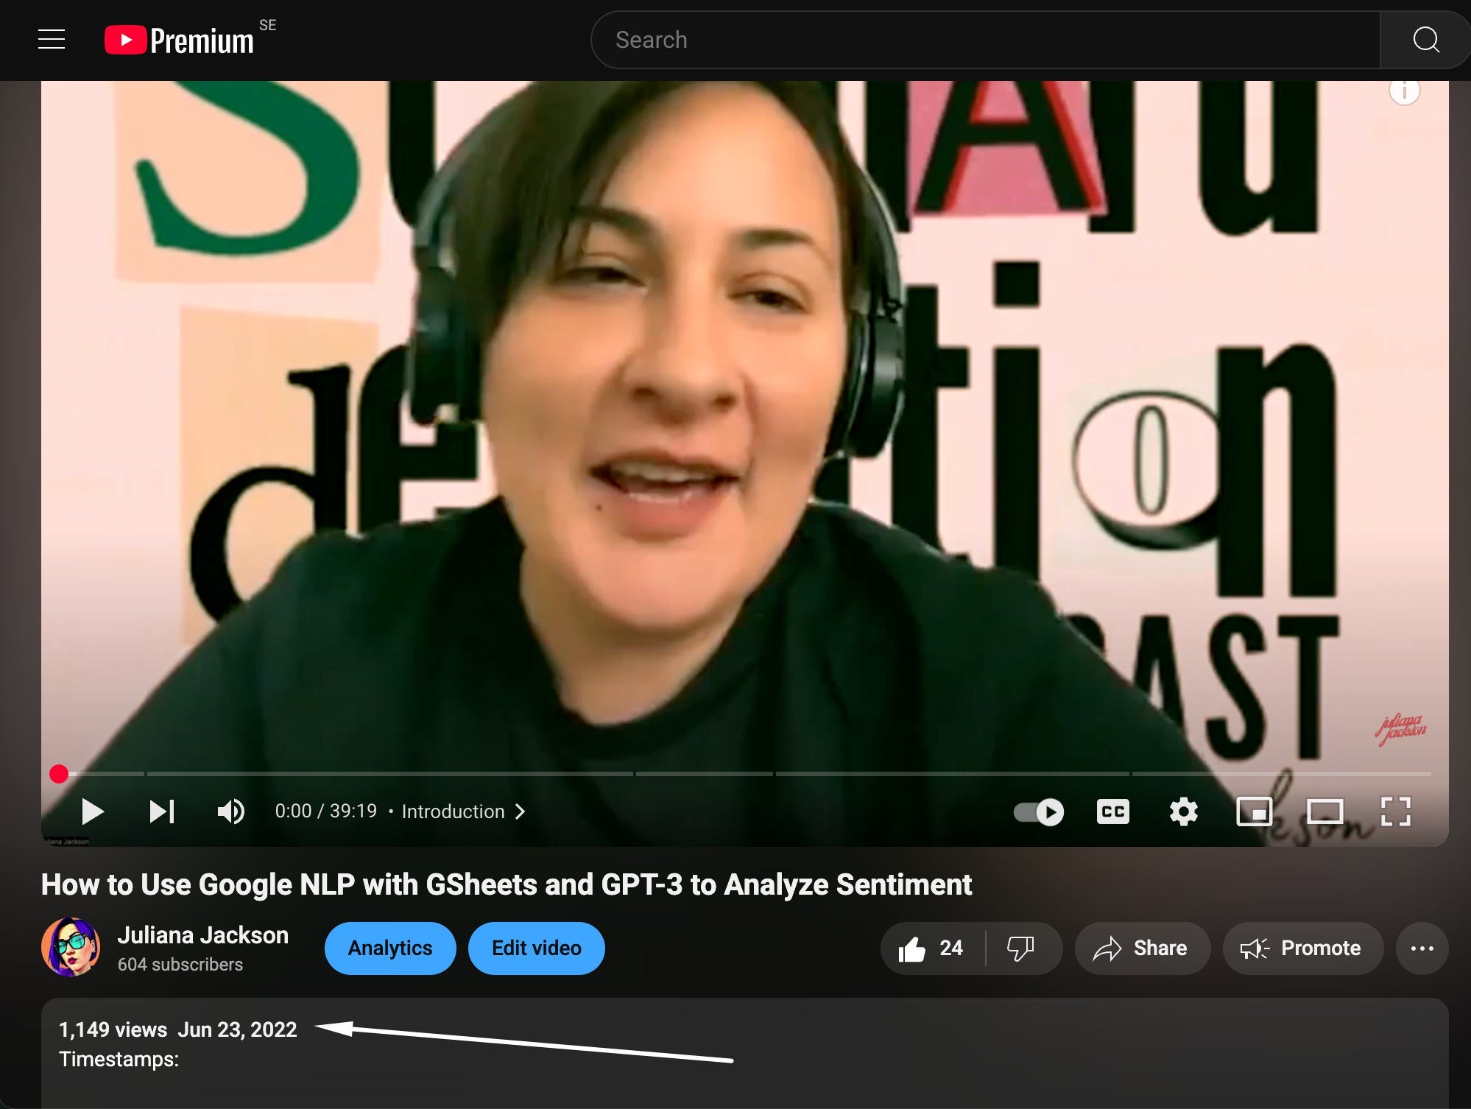
Task: Click the Edit video button
Action: [x=536, y=948]
